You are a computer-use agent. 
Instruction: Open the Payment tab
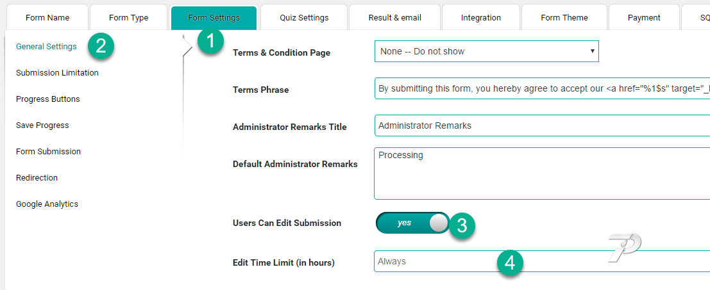pyautogui.click(x=644, y=17)
